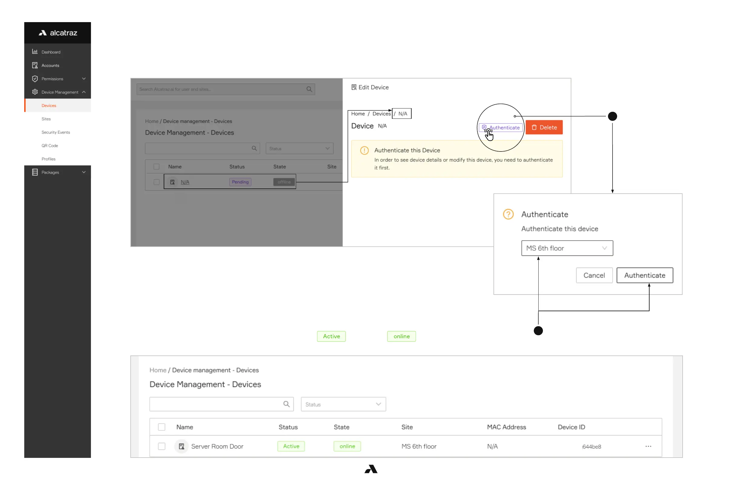Click the red Delete button
742x480 pixels.
[544, 127]
